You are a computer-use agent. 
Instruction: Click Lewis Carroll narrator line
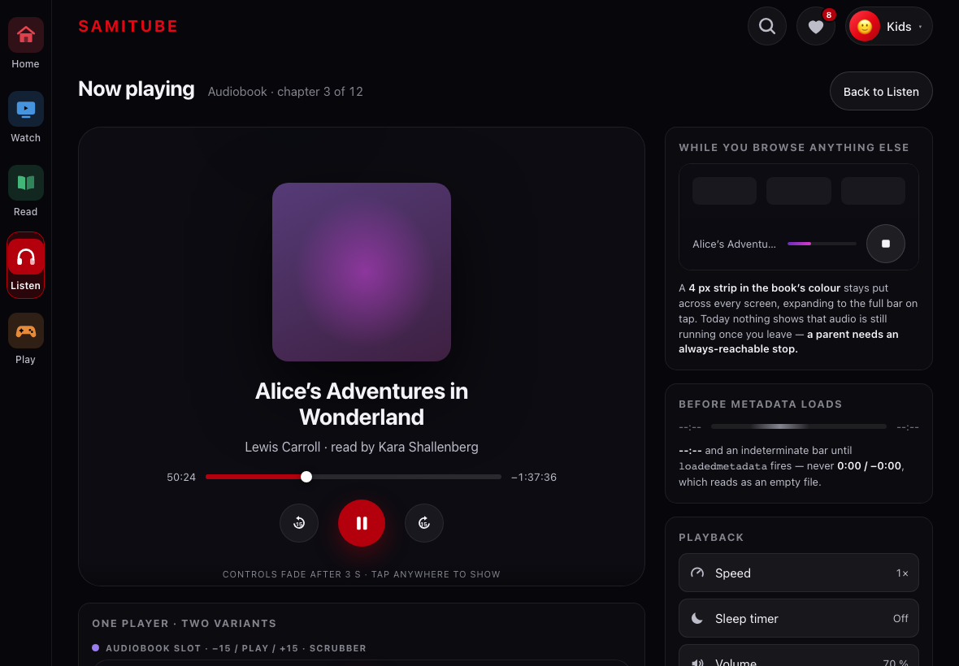(x=362, y=448)
